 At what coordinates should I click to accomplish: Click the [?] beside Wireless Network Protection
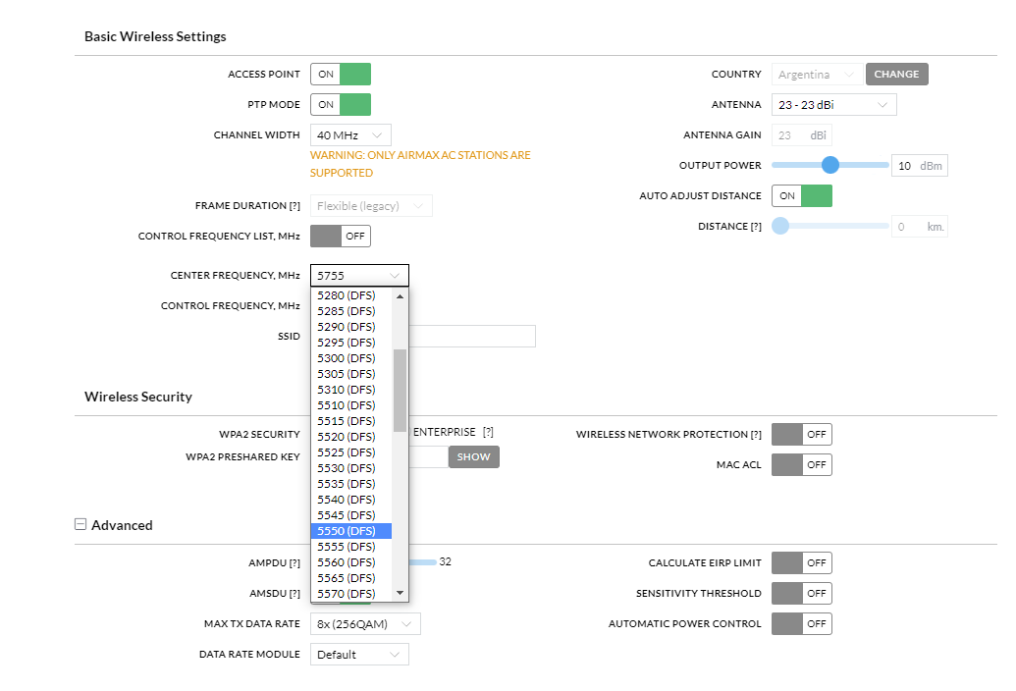756,434
